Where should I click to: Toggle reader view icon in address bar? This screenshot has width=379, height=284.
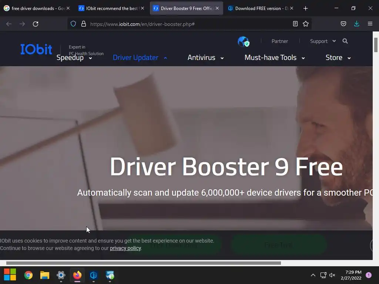[x=295, y=24]
